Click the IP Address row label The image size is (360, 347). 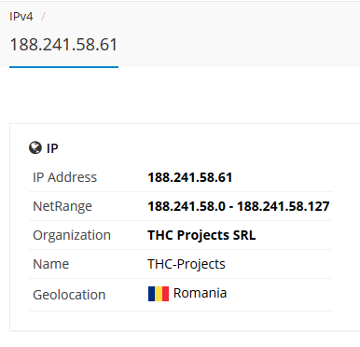(x=64, y=177)
